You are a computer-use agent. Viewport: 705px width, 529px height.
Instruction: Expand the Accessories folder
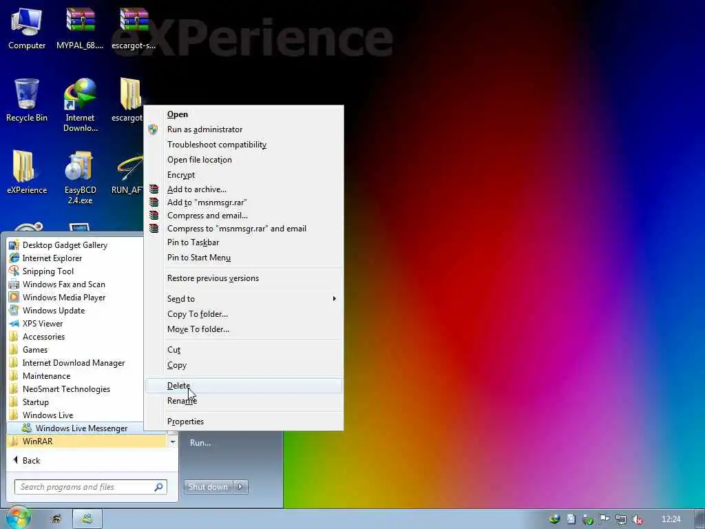[x=43, y=336]
